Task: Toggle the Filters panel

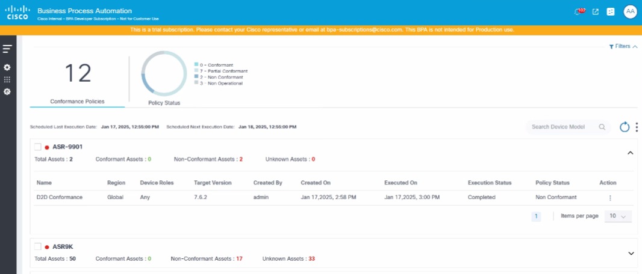Action: (623, 46)
